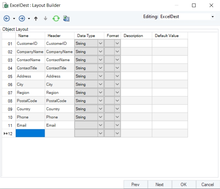Click the Cancel button
The height and width of the screenshot is (189, 220).
coord(208,185)
